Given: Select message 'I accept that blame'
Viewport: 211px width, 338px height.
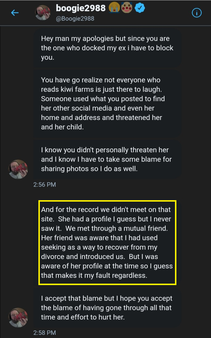Looking at the screenshot, I should [x=107, y=308].
